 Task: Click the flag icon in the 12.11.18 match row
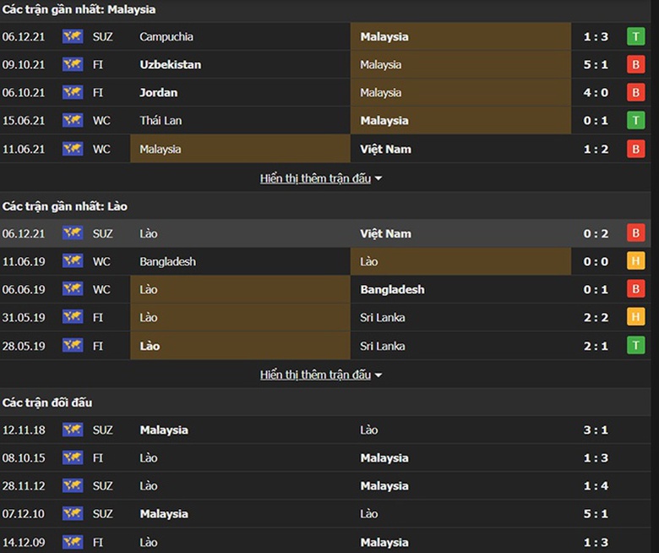click(x=73, y=430)
